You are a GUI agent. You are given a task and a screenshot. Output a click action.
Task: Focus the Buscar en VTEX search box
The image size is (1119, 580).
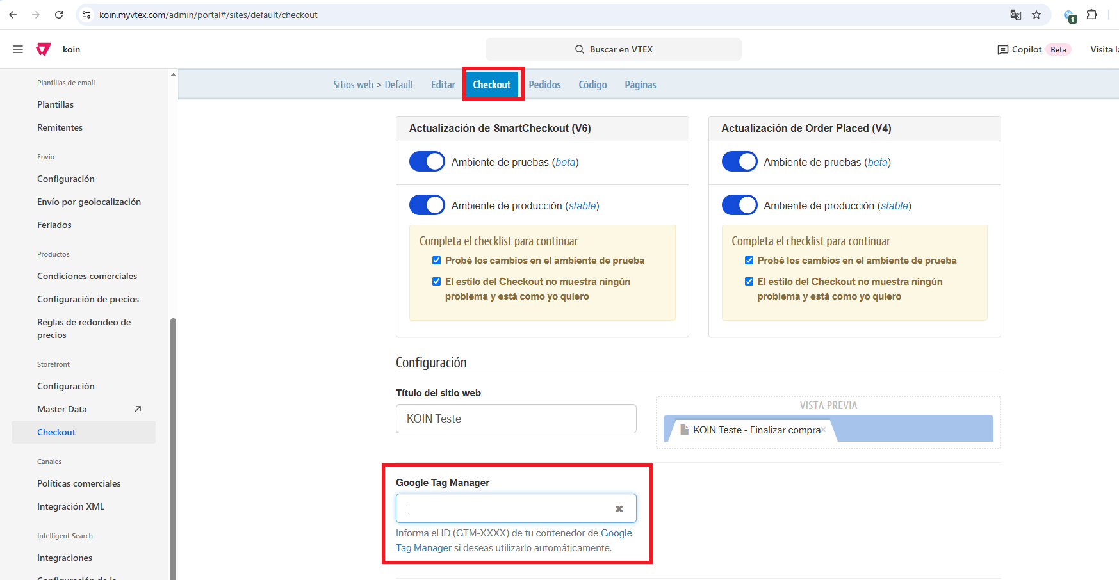pyautogui.click(x=614, y=49)
